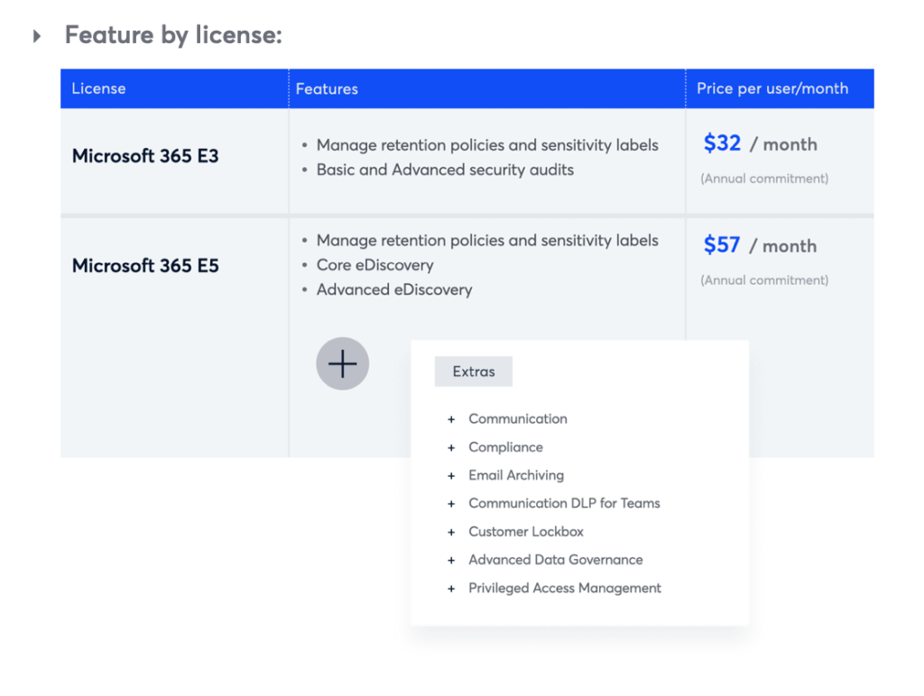
Task: Click the round plus button under E5 features
Action: click(x=342, y=363)
